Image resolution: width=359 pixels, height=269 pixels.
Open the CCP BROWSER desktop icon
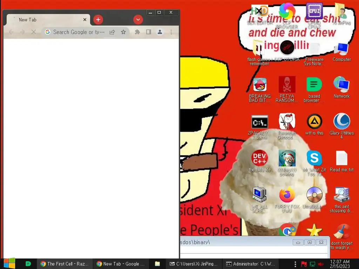pyautogui.click(x=287, y=15)
